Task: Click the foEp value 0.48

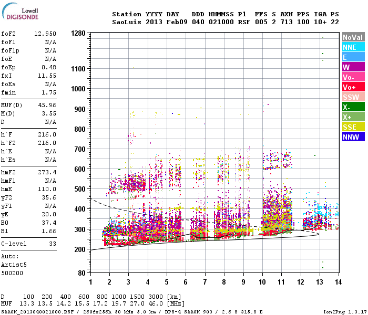Action: click(x=49, y=68)
